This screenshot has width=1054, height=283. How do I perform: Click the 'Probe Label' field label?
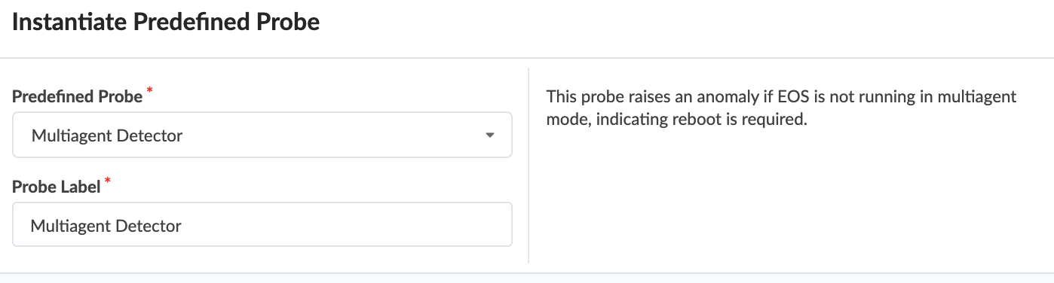[x=57, y=187]
